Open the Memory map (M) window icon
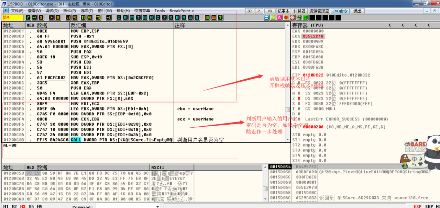Viewport: 440px width, 208px height. point(132,18)
